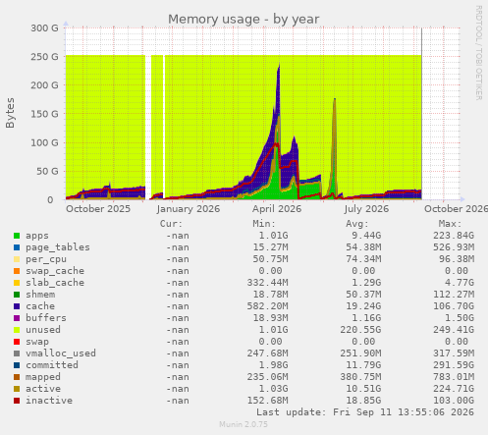Click the '250 G' y-axis tick label
The width and height of the screenshot is (488, 435).
pyautogui.click(x=44, y=57)
